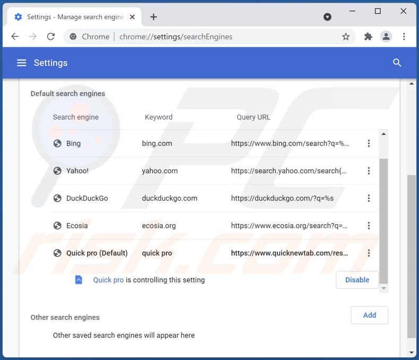
Task: Reload the page with the refresh icon
Action: click(x=51, y=37)
